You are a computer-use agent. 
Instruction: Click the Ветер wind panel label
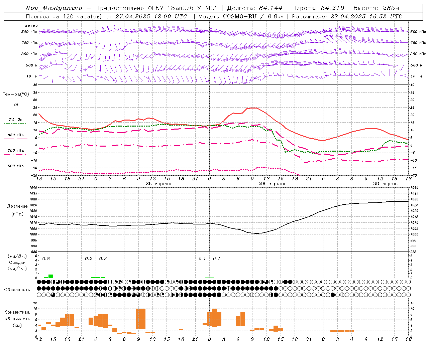[31, 25]
